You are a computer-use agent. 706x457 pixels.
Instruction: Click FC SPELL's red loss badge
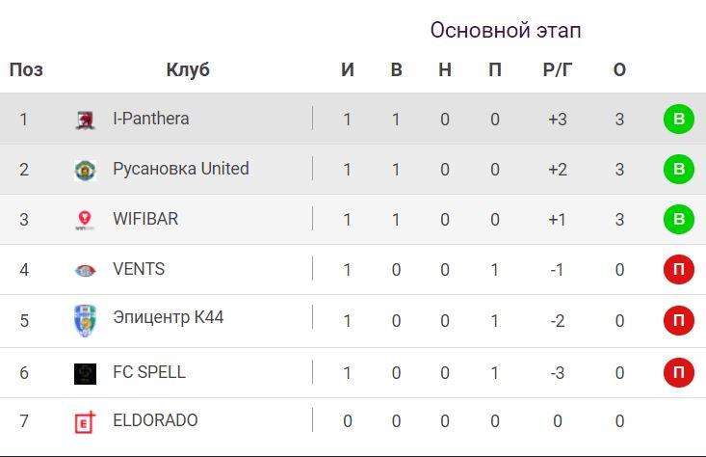(x=678, y=372)
